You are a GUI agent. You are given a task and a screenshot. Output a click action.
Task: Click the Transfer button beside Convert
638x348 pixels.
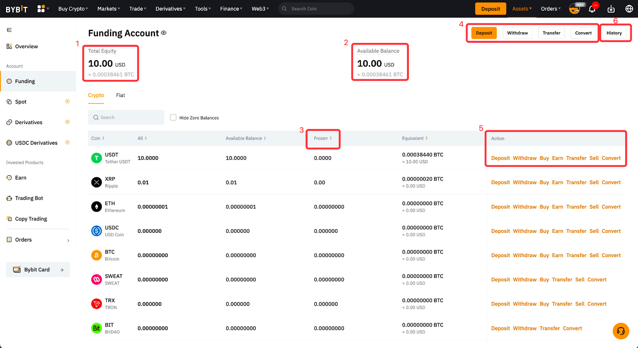coord(551,33)
